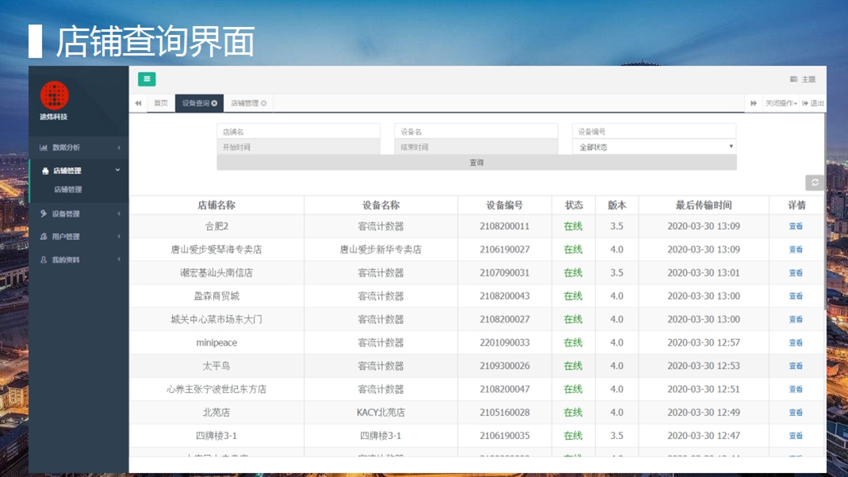Viewport: 848px width, 477px height.
Task: Click timestamp 2020-03-30 12:49
Action: tap(704, 413)
